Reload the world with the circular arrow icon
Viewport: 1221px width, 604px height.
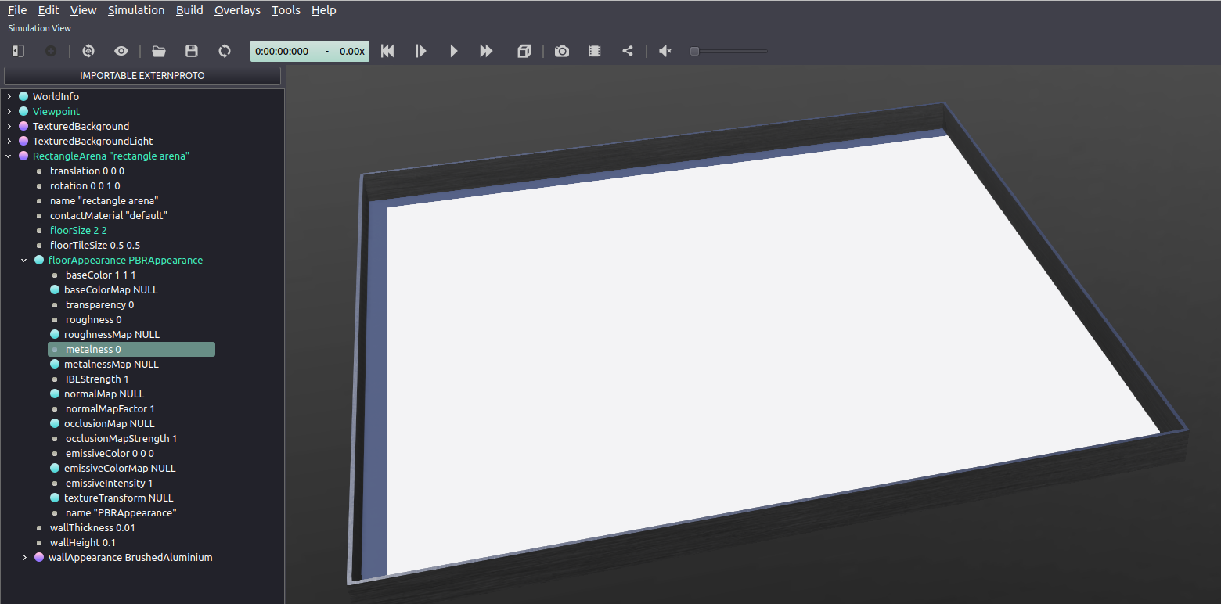[x=225, y=51]
